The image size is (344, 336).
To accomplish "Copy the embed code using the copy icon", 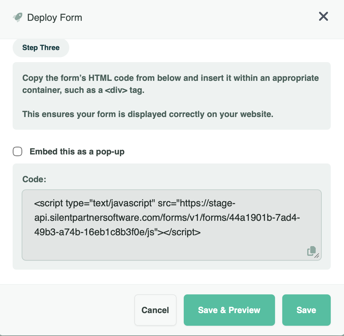I will click(x=311, y=251).
